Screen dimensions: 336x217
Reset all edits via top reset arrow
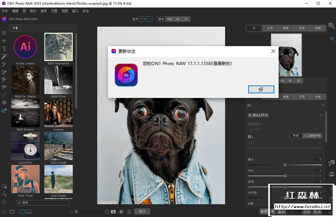pyautogui.click(x=323, y=105)
